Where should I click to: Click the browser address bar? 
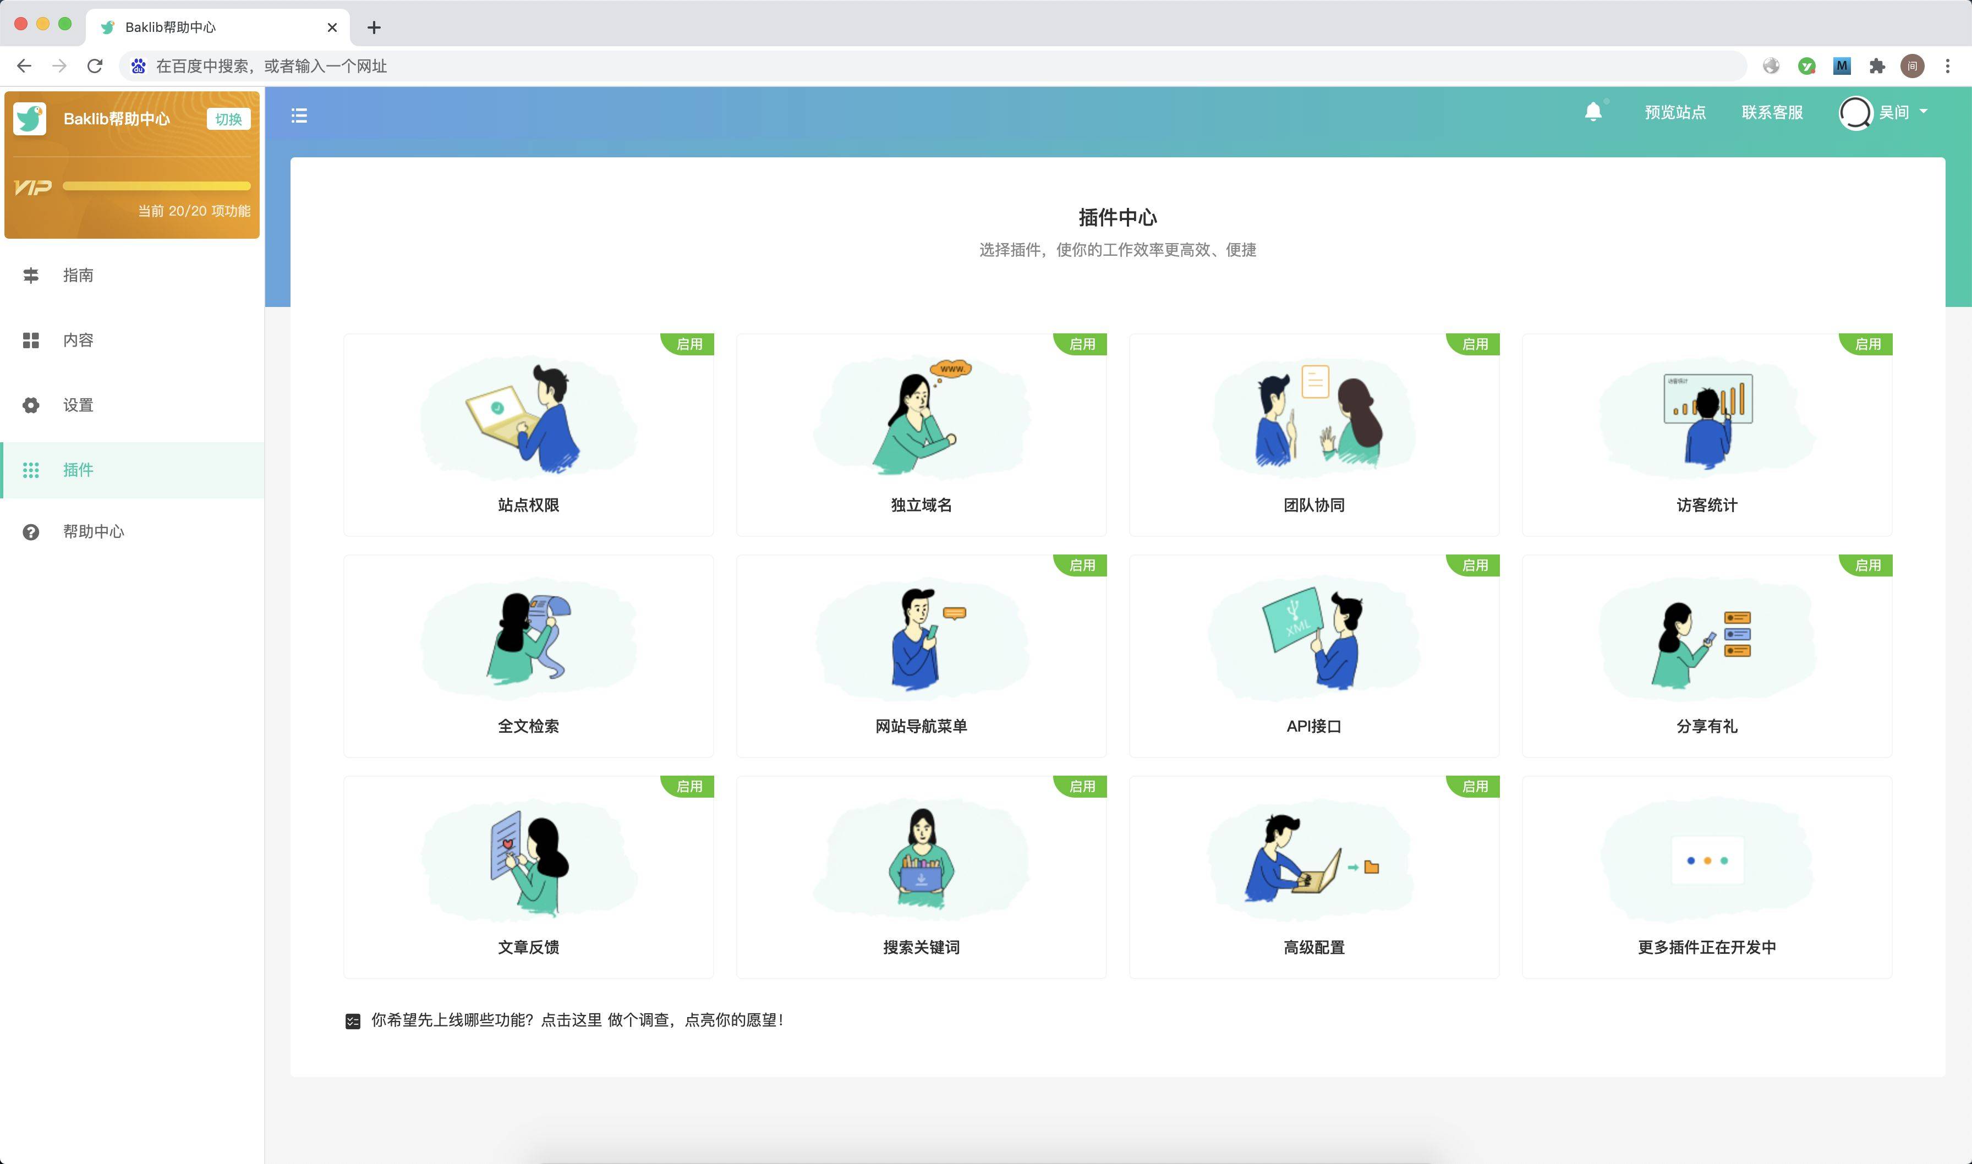point(933,66)
